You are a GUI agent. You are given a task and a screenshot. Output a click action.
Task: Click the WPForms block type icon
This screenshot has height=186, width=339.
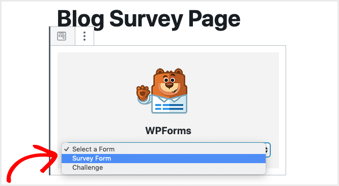click(62, 36)
